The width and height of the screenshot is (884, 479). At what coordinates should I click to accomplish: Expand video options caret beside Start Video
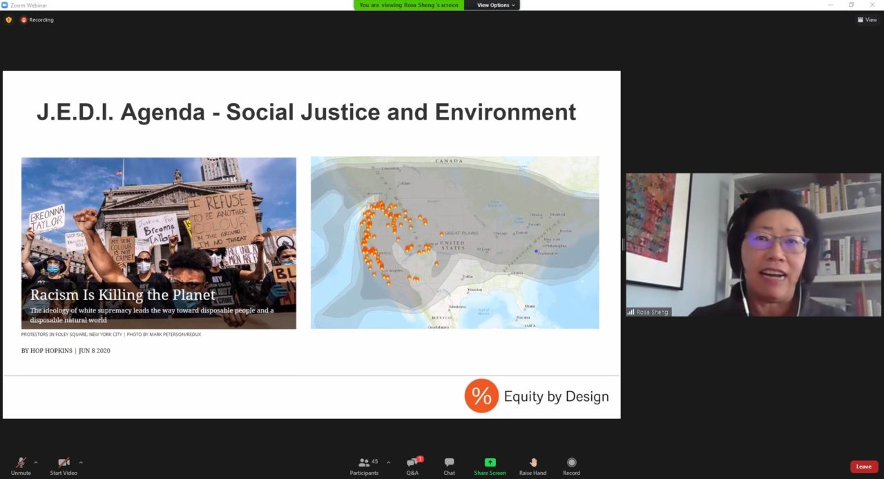[x=81, y=462]
